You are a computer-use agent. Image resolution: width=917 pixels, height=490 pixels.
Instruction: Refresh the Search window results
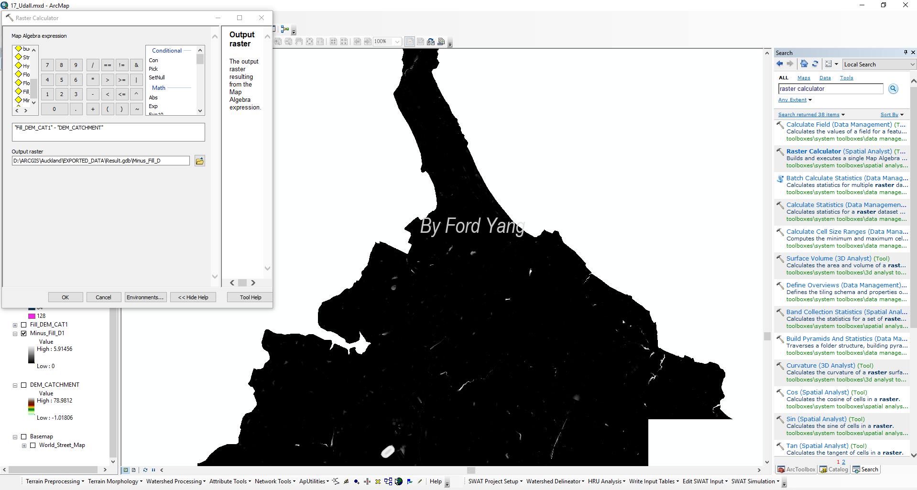coord(815,64)
